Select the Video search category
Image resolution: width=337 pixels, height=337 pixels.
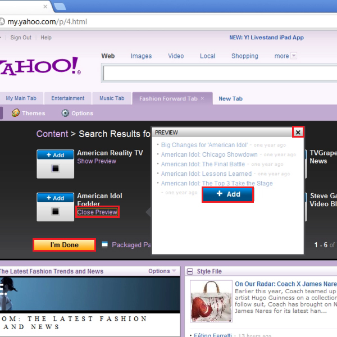(176, 56)
